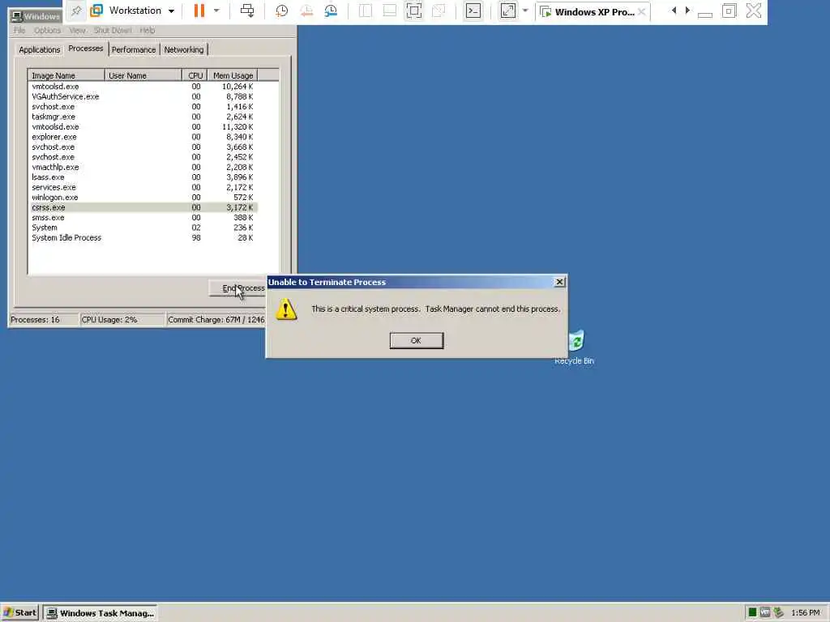The width and height of the screenshot is (830, 622).
Task: Open the Start menu
Action: click(20, 613)
